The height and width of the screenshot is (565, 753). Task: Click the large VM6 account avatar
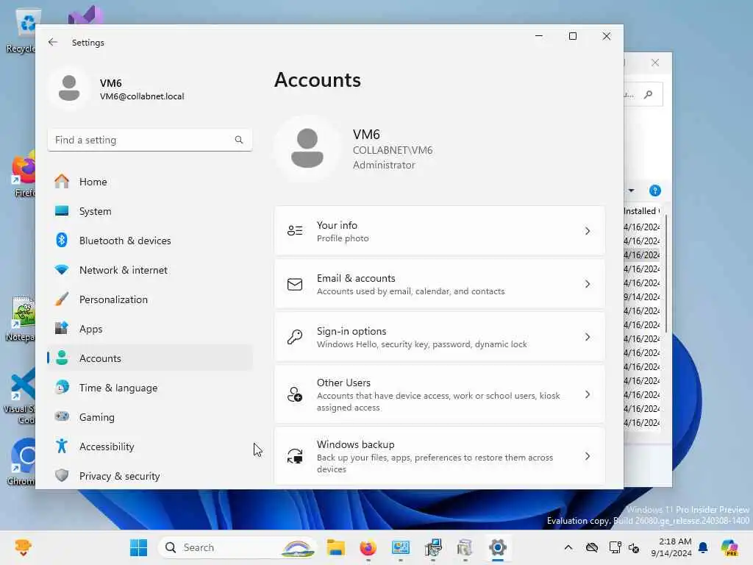click(x=307, y=148)
